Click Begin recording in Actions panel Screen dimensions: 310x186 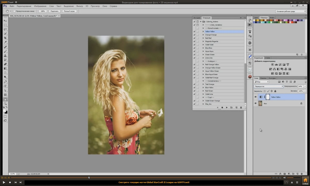222,107
